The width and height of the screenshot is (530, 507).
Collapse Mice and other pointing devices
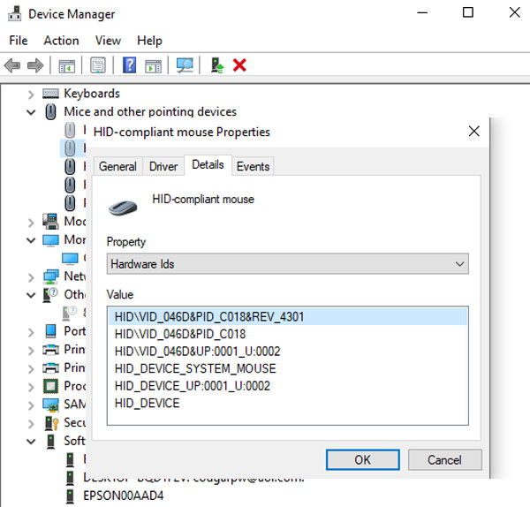pyautogui.click(x=31, y=112)
